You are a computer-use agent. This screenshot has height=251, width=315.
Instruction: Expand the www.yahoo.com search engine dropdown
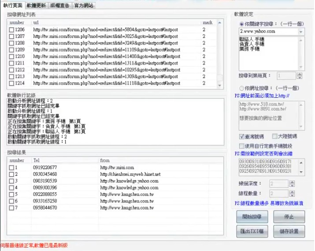tap(301, 32)
